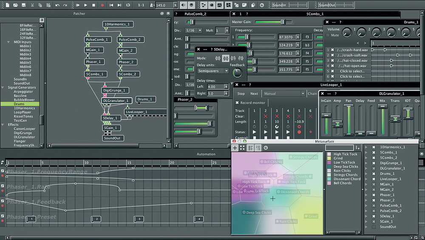Click the New file icon in toolbar

coord(8,5)
